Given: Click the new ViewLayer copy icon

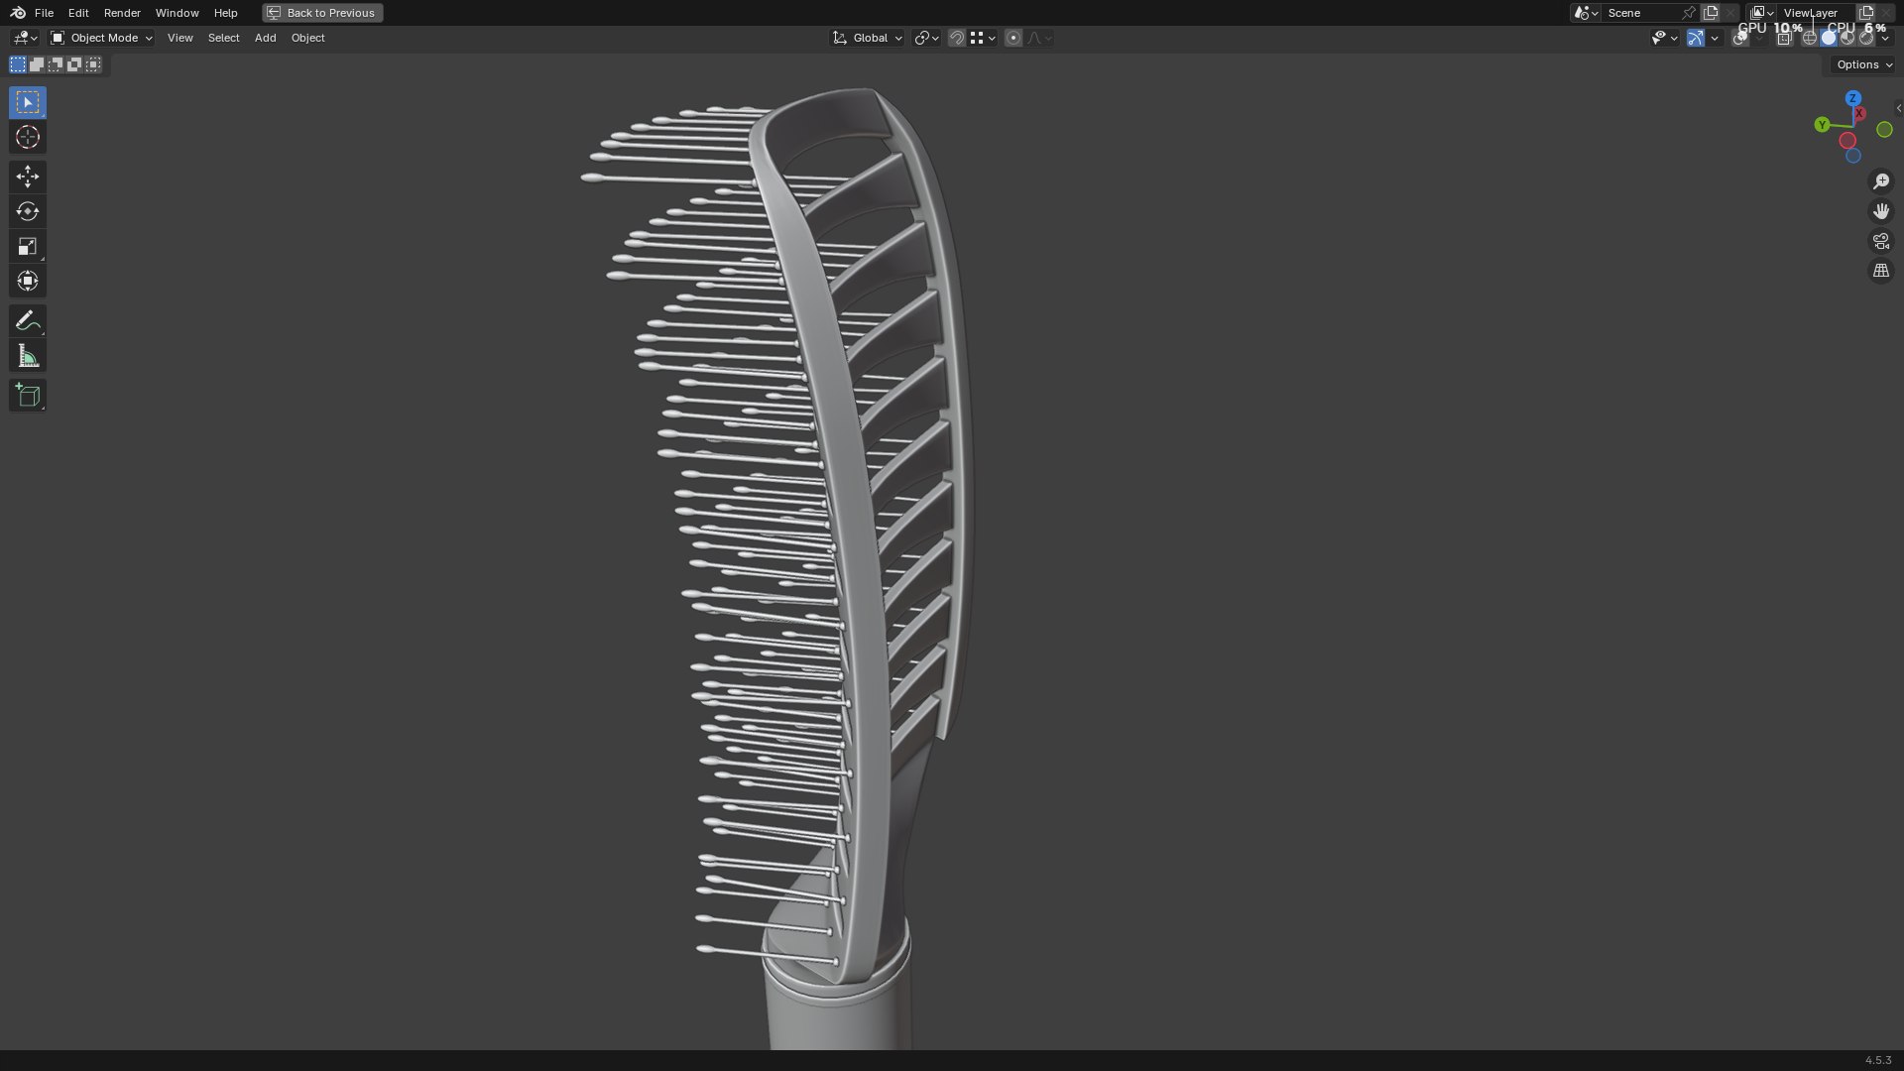Looking at the screenshot, I should click(1865, 13).
